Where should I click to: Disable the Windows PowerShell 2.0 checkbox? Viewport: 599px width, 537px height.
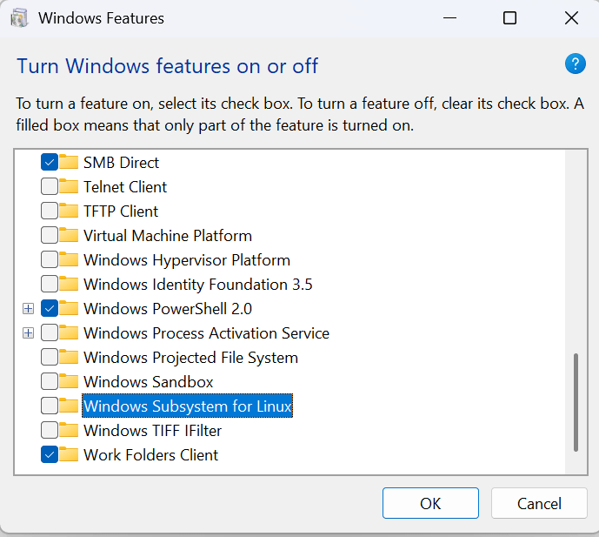(50, 309)
